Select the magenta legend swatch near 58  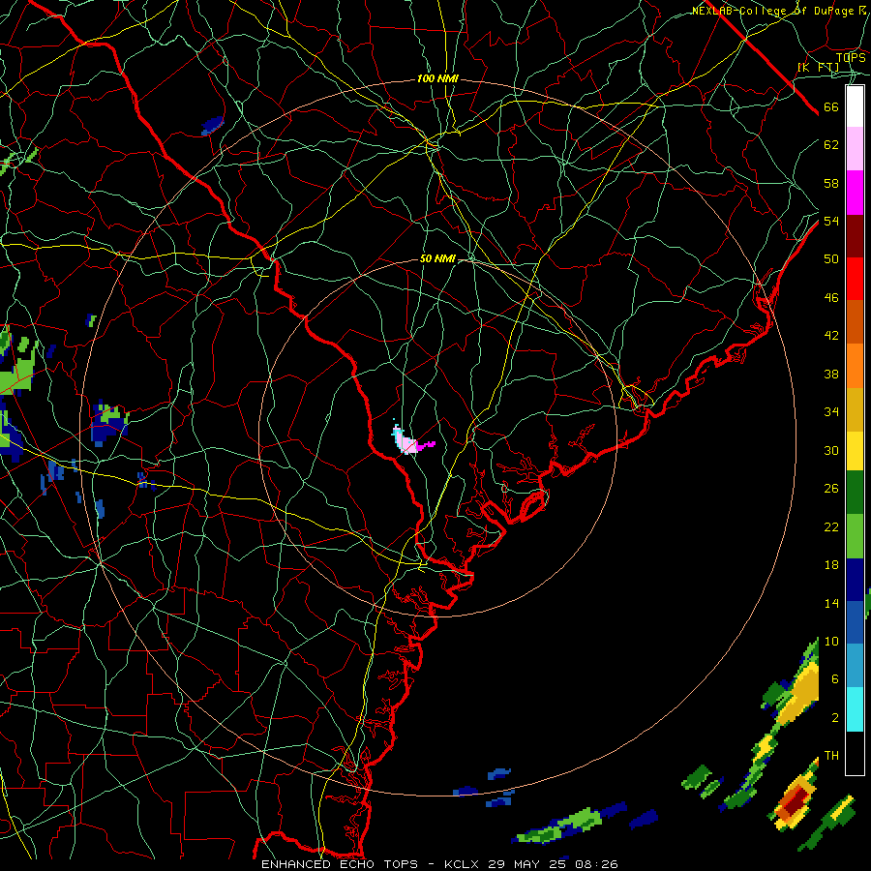(x=855, y=193)
